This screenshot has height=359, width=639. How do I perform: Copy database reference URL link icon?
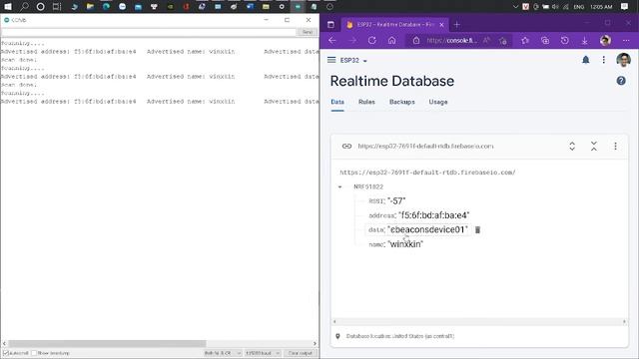pos(346,146)
